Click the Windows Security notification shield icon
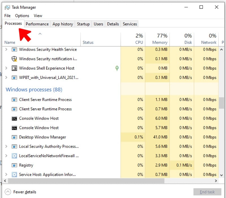 coord(14,59)
